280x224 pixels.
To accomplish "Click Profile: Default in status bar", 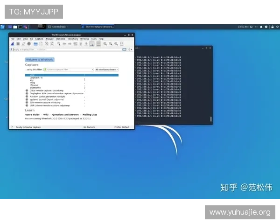I will tap(122, 127).
